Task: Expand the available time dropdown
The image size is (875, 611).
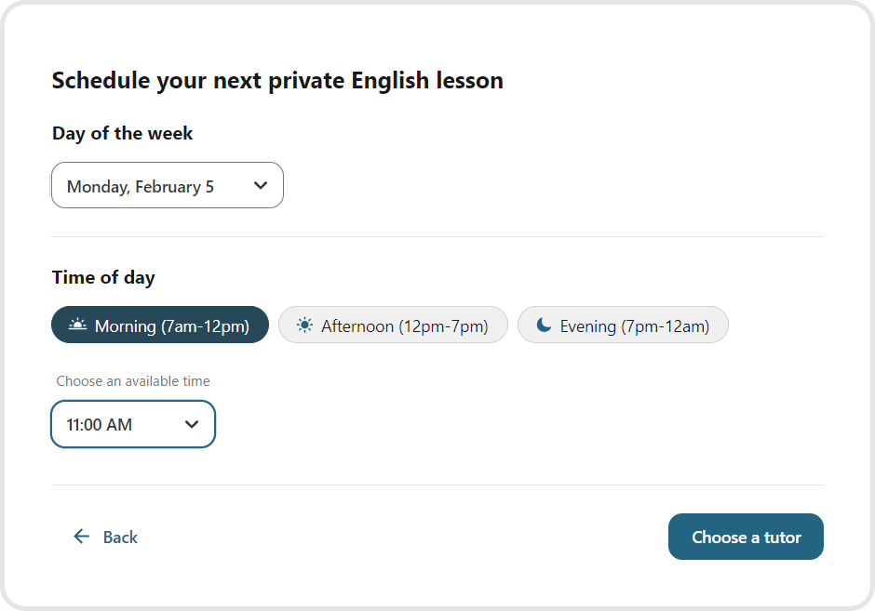Action: [x=133, y=424]
